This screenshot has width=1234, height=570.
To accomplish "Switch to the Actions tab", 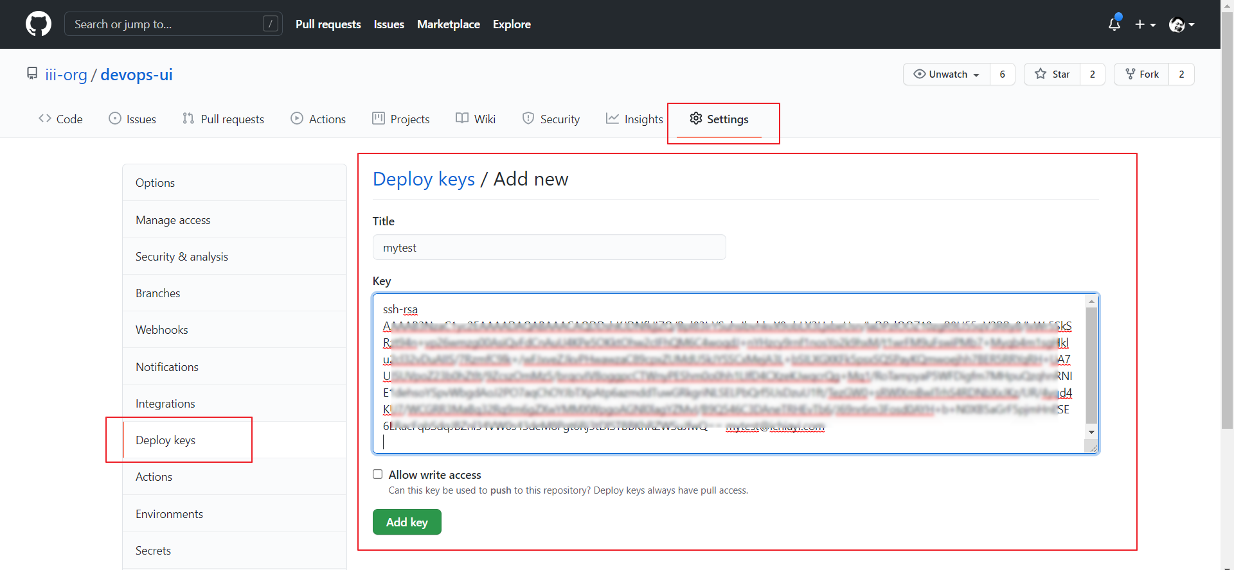I will click(318, 119).
